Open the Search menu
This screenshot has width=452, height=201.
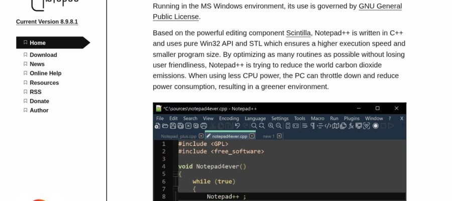pos(190,119)
